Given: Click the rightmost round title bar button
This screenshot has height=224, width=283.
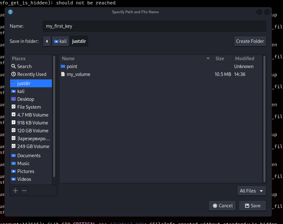Looking at the screenshot, I should pyautogui.click(x=267, y=12).
